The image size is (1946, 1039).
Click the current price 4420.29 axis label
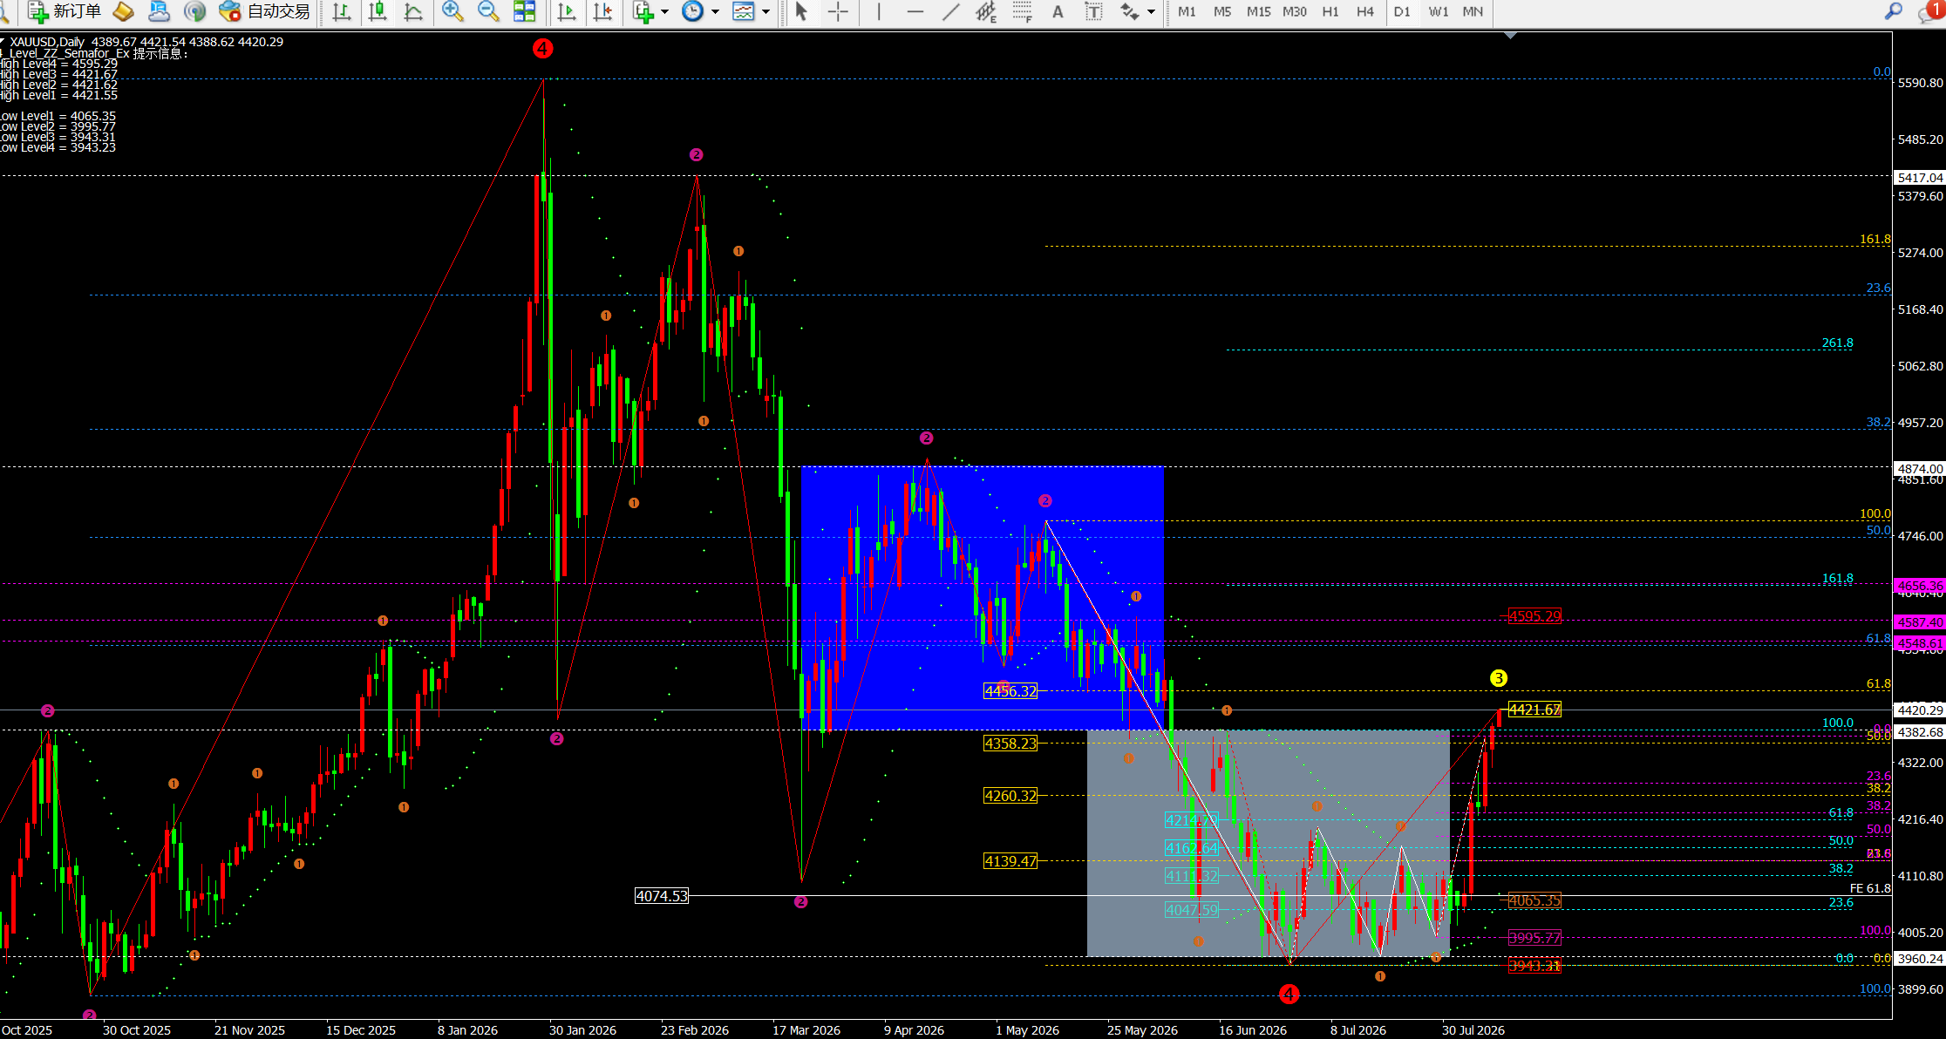pos(1920,710)
